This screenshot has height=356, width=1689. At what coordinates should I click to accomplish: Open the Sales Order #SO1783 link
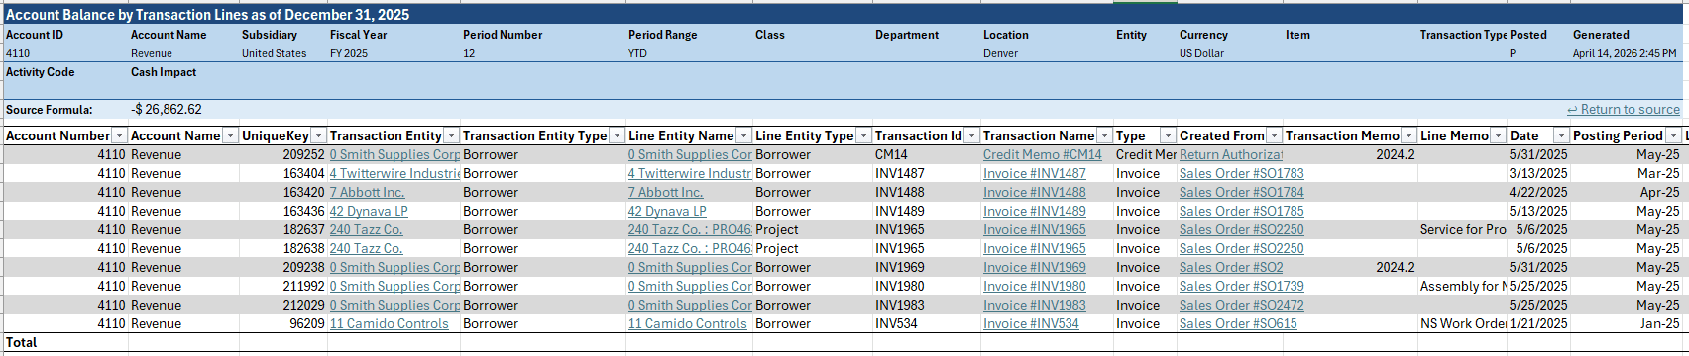tap(1242, 173)
